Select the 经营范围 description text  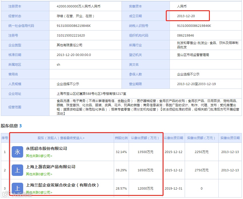tap(148, 107)
